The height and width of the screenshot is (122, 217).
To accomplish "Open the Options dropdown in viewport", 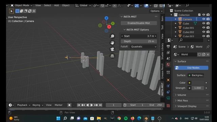I will [x=156, y=11].
